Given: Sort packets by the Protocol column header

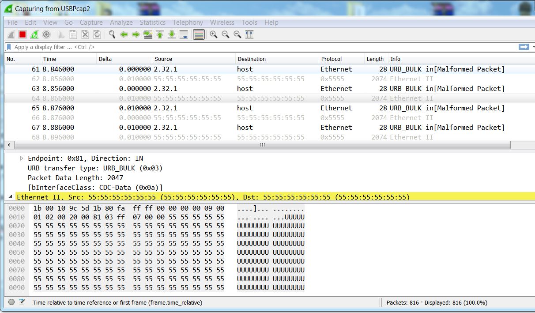Looking at the screenshot, I should pyautogui.click(x=331, y=59).
